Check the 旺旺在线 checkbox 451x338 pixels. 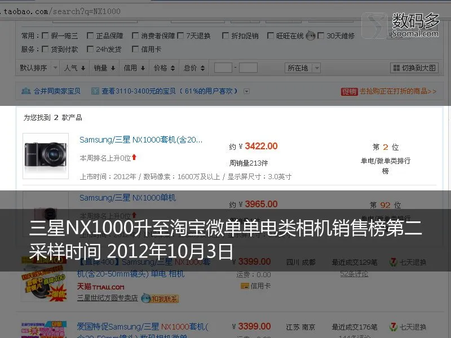pos(271,35)
